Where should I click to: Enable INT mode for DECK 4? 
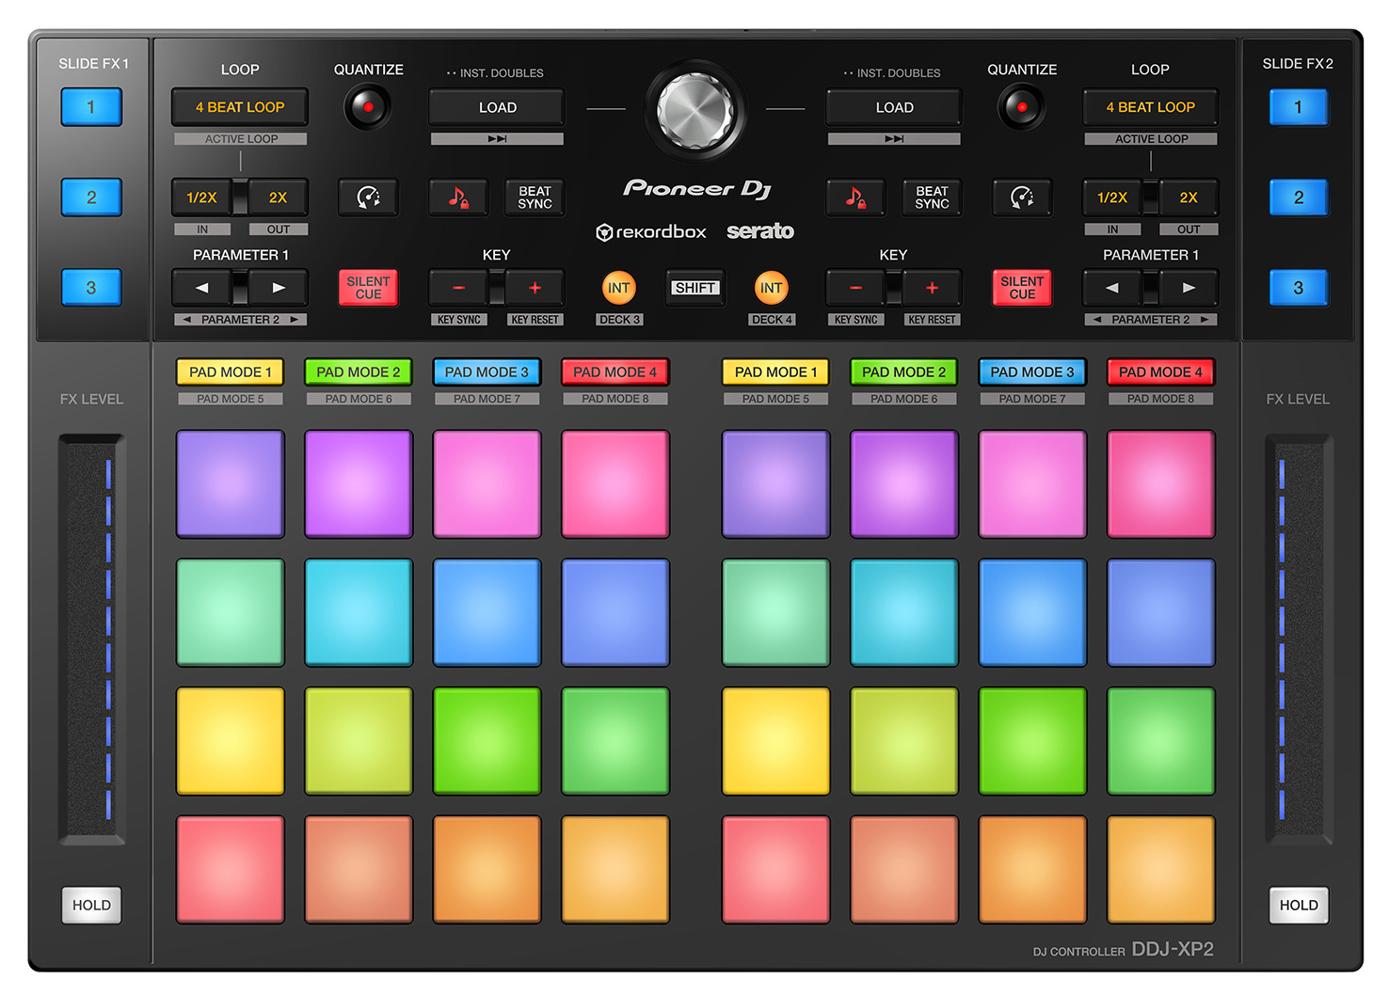tap(772, 288)
